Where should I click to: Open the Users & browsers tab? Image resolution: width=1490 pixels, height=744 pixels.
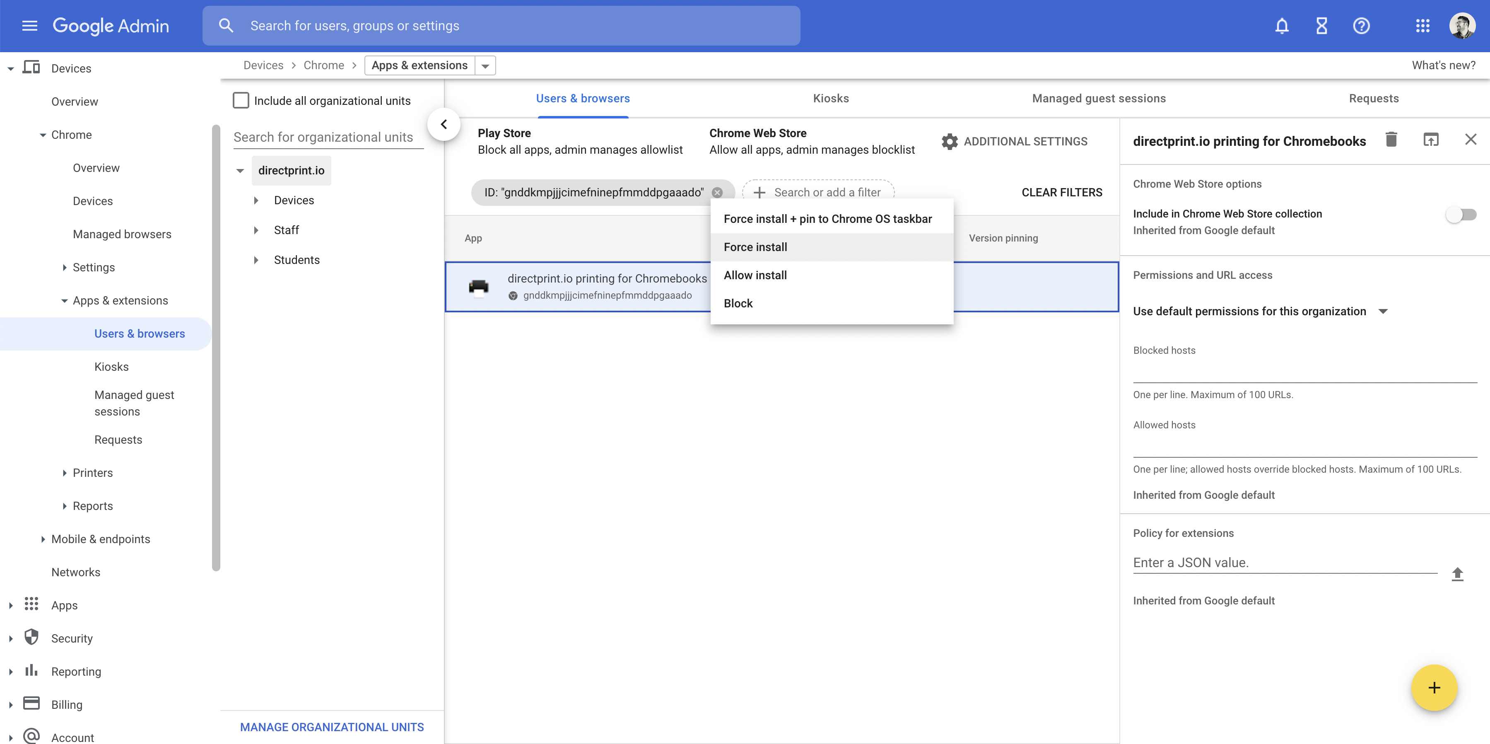click(583, 98)
